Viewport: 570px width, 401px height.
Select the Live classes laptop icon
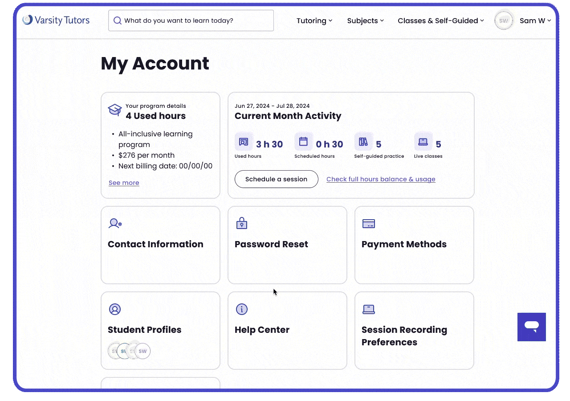click(423, 141)
